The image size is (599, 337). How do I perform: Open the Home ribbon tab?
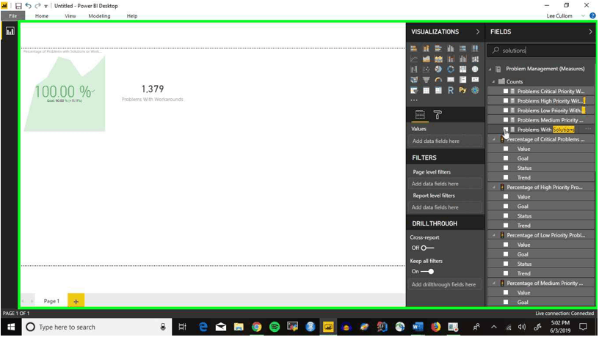pos(42,15)
